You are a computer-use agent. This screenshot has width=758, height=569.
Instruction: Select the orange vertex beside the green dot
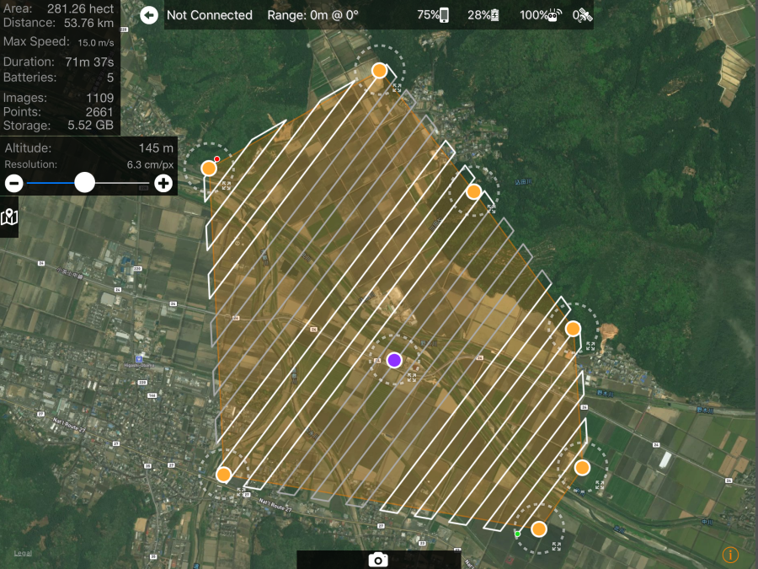(x=539, y=529)
